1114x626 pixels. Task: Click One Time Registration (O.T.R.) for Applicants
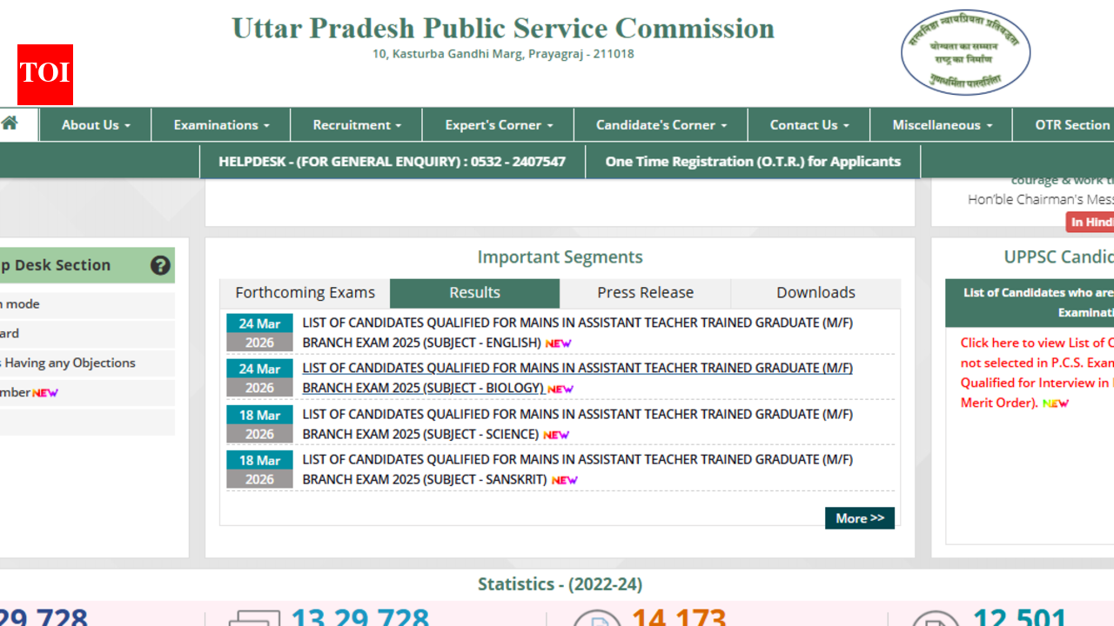[x=753, y=162]
